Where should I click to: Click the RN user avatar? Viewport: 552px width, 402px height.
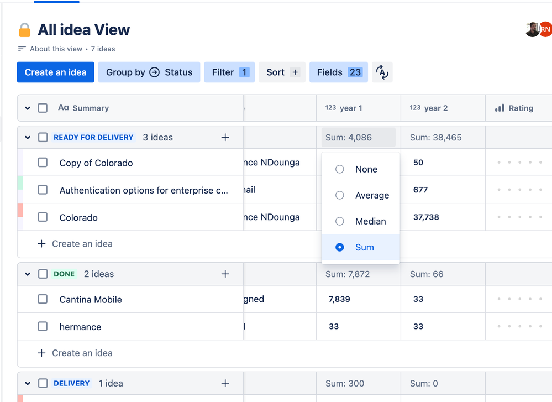click(x=545, y=29)
